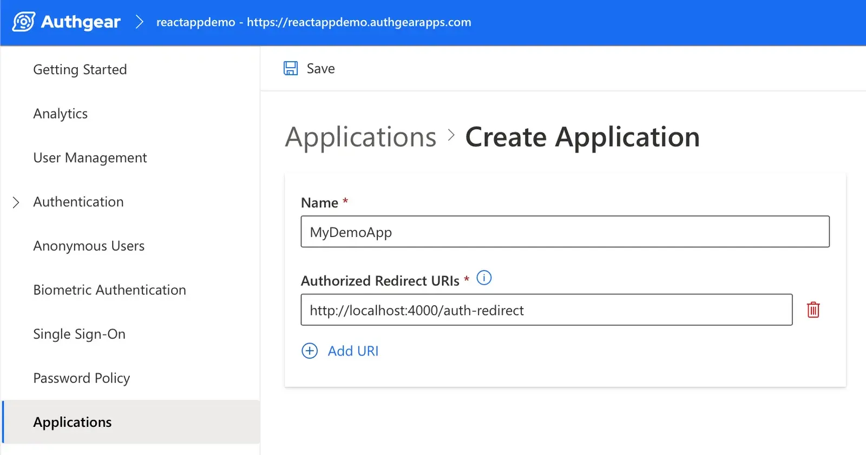This screenshot has width=866, height=455.
Task: Click the breadcrumb chevron before Create Application
Action: tap(451, 135)
